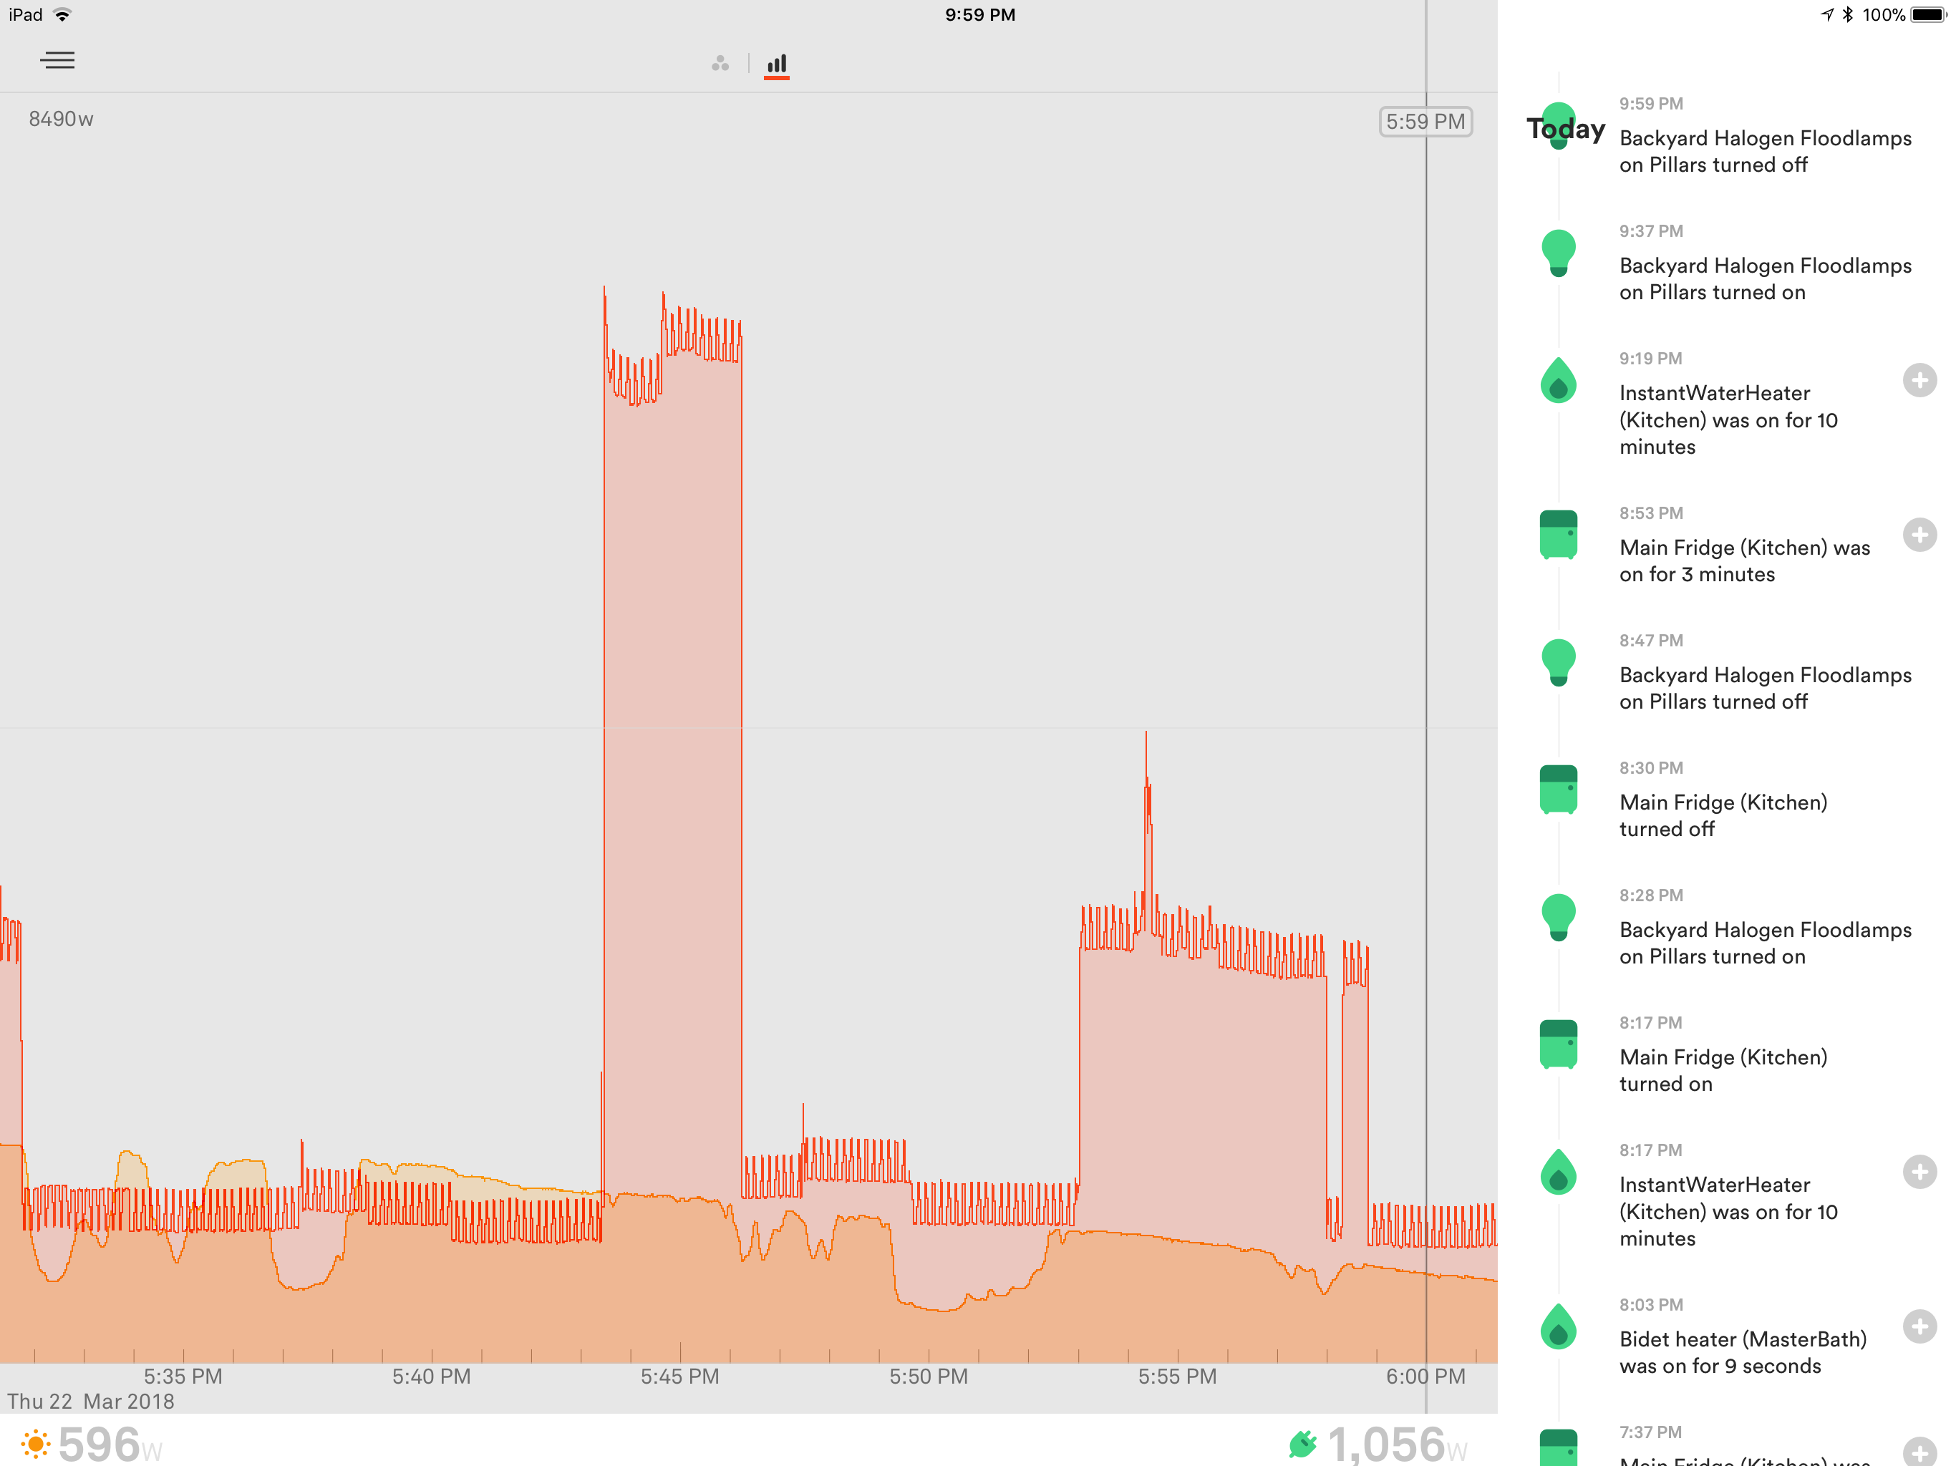Open Main Fridge turned off event
The image size is (1956, 1466).
tap(1723, 815)
